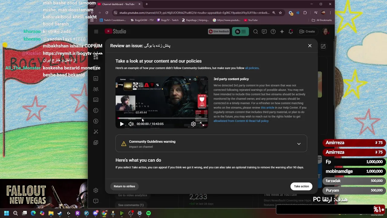
Task: Click the Take action button
Action: click(301, 186)
